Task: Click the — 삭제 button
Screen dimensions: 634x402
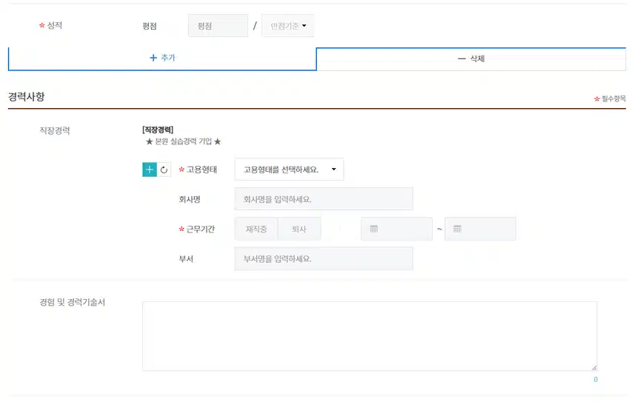Action: click(x=471, y=59)
